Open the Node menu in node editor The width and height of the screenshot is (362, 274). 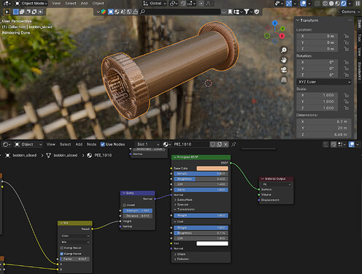(92, 145)
